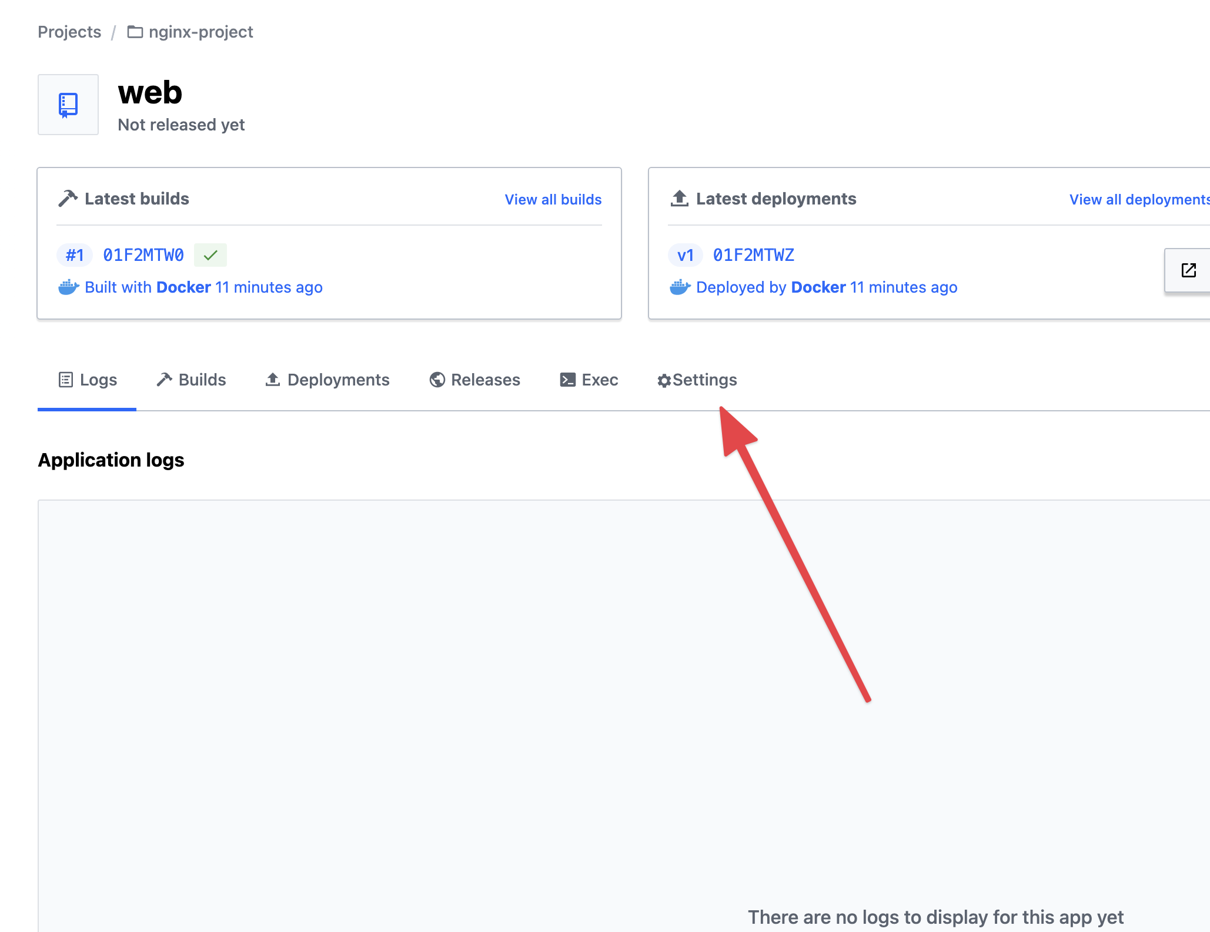The image size is (1210, 932).
Task: Click the terminal icon on the Exec tab
Action: [x=567, y=380]
